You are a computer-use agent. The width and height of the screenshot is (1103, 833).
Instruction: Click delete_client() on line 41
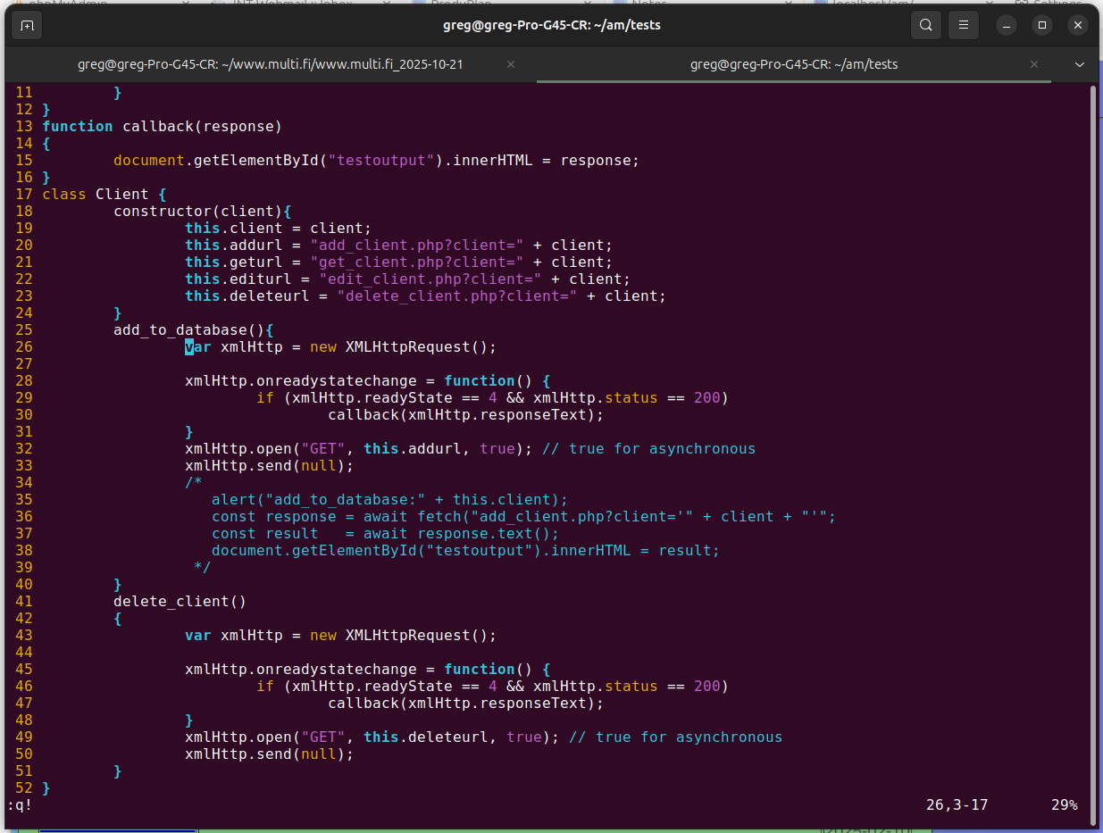179,602
